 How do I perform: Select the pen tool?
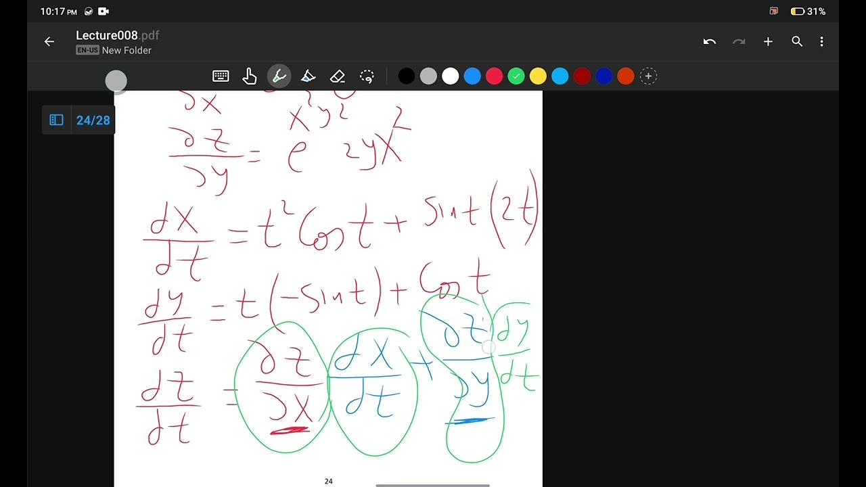pos(279,76)
